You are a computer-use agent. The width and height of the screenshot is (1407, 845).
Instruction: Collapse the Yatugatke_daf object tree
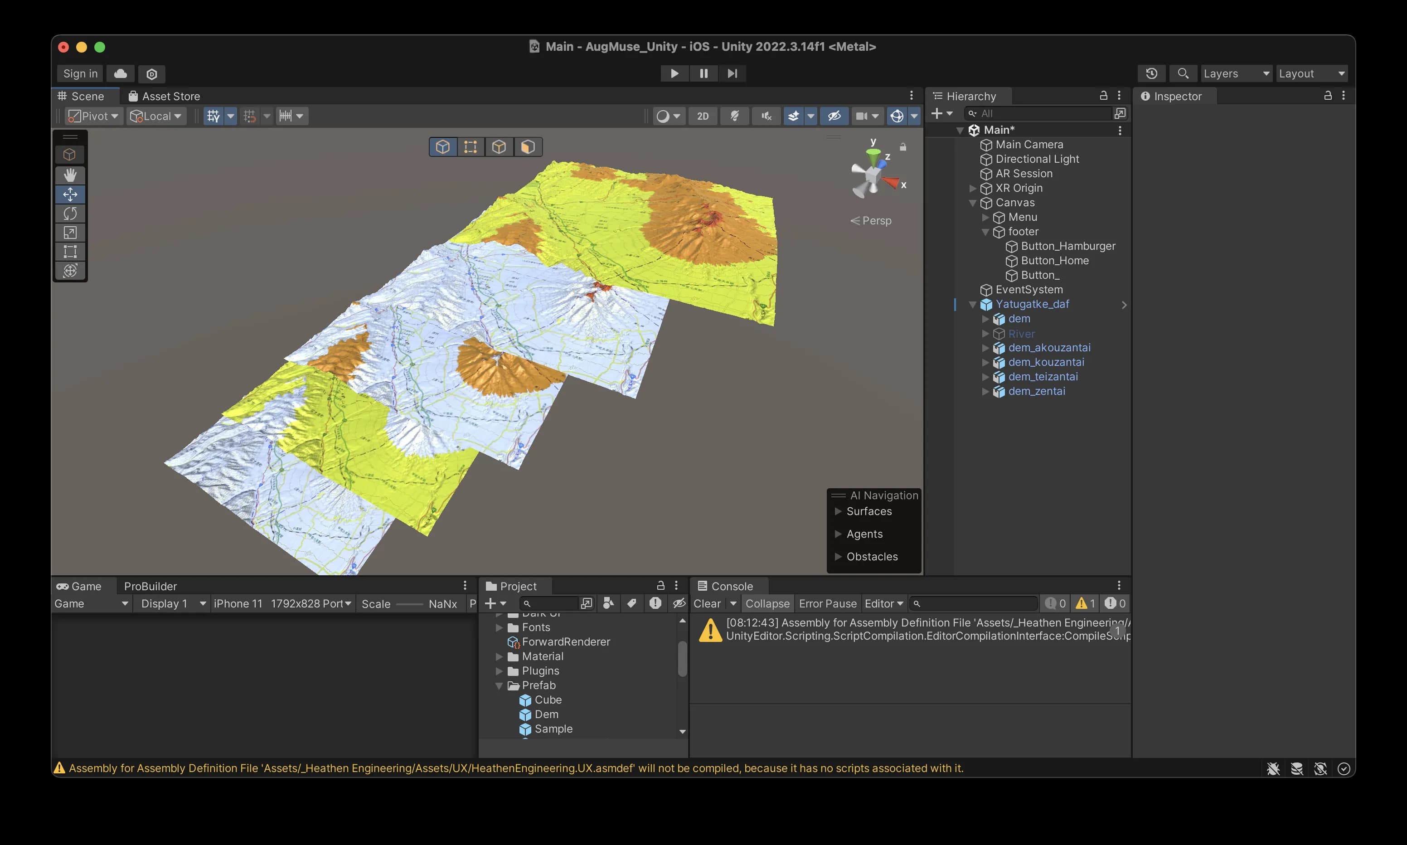point(973,305)
